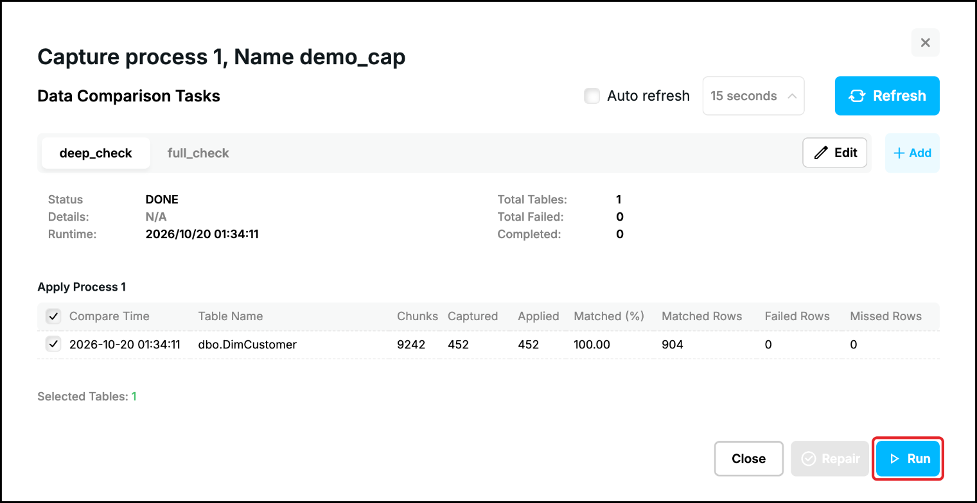This screenshot has height=503, width=977.
Task: Click the Chunks column header
Action: pos(418,316)
